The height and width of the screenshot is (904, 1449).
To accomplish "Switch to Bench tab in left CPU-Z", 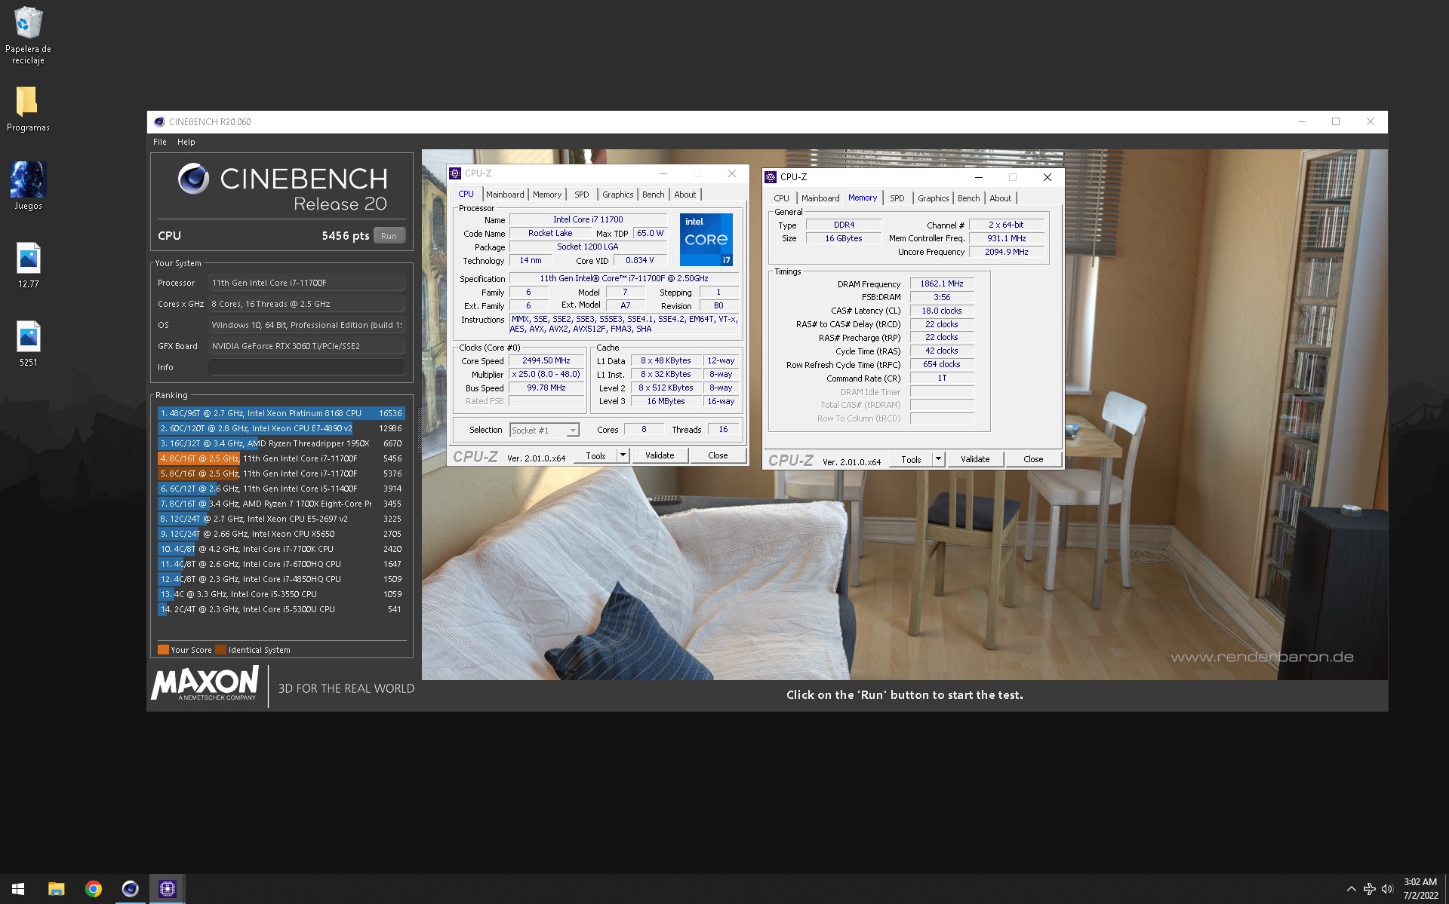I will point(654,195).
